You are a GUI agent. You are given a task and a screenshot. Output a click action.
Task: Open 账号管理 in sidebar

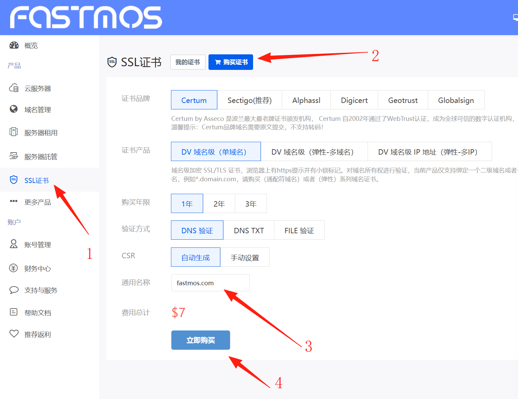(x=38, y=245)
